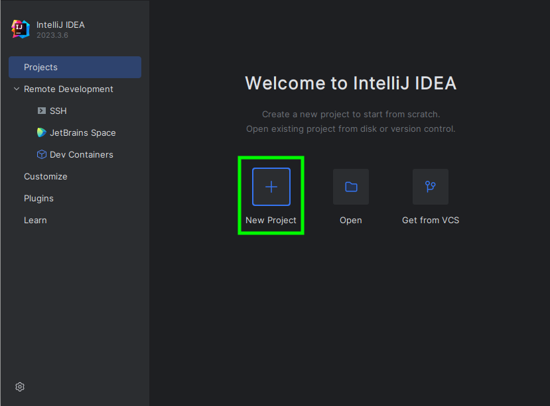Open the settings gear at bottom left

coord(19,386)
